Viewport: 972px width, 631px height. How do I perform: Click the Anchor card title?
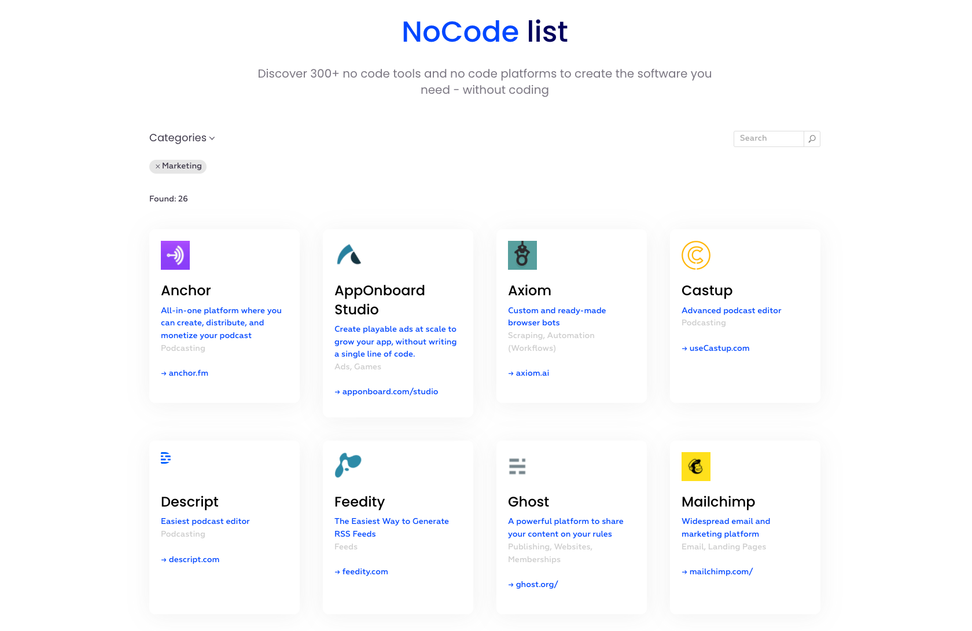pos(186,291)
